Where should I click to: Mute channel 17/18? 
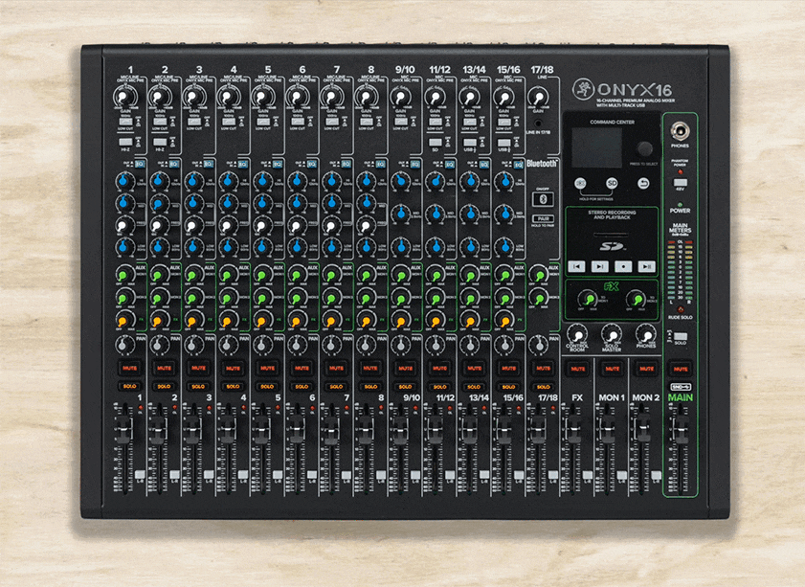[x=543, y=368]
